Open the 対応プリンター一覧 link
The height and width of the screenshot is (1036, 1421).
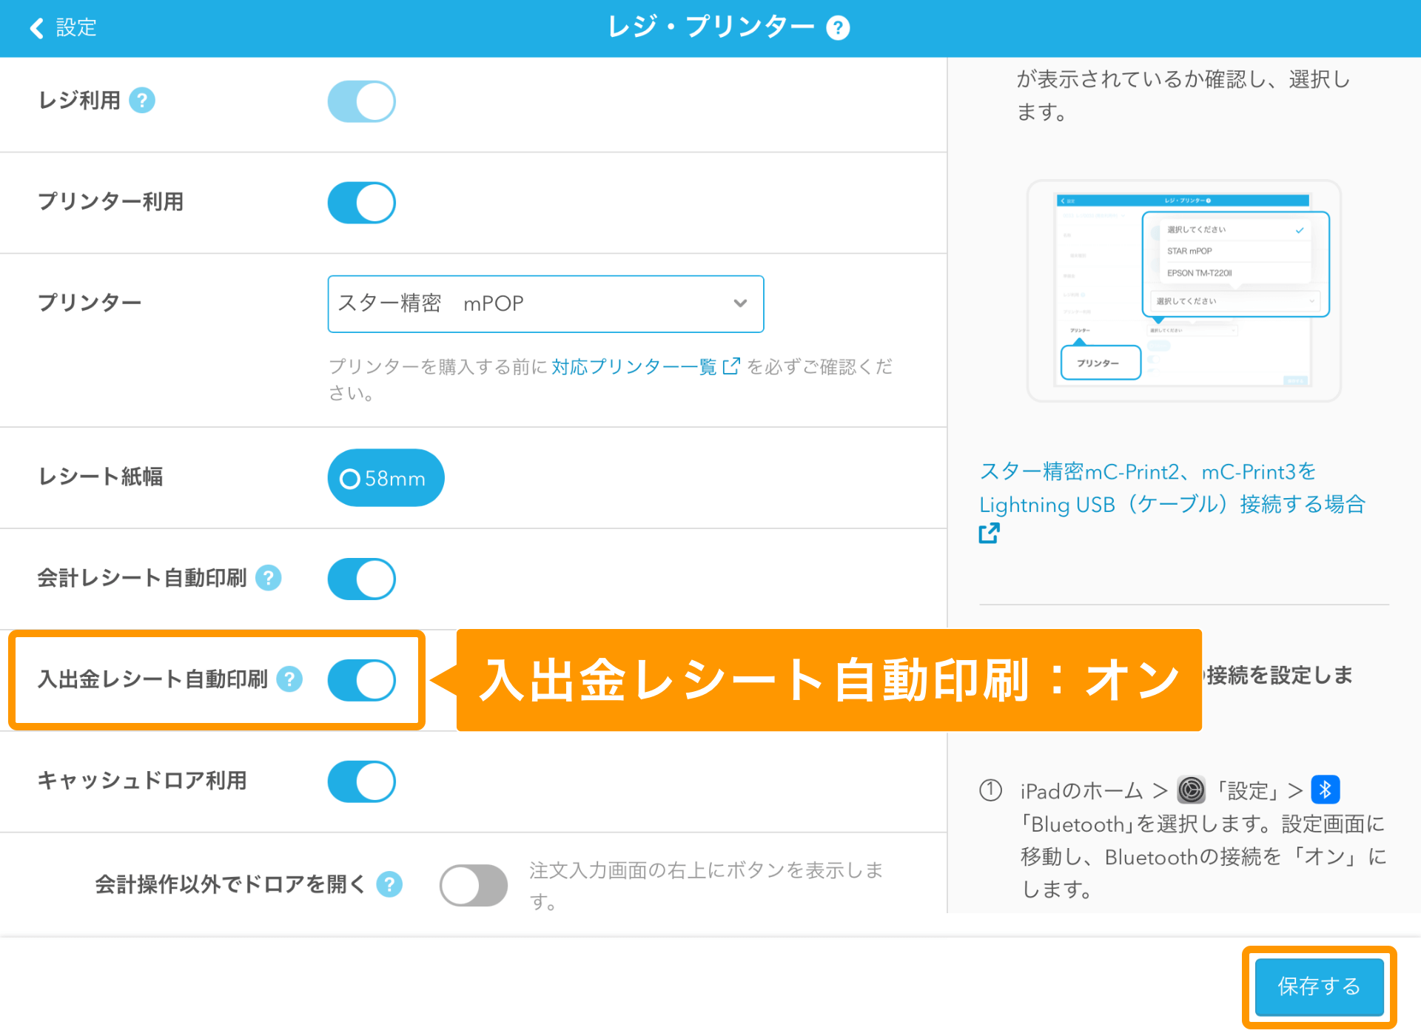pyautogui.click(x=634, y=366)
